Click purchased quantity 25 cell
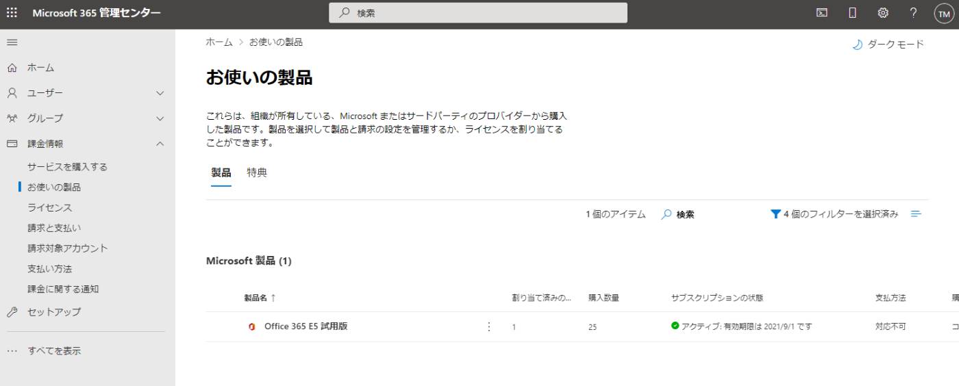 [x=593, y=327]
